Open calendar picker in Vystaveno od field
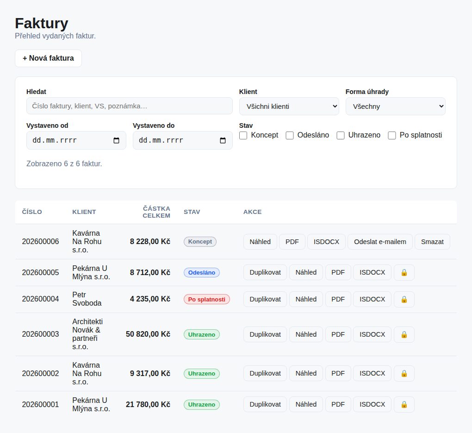 [116, 140]
